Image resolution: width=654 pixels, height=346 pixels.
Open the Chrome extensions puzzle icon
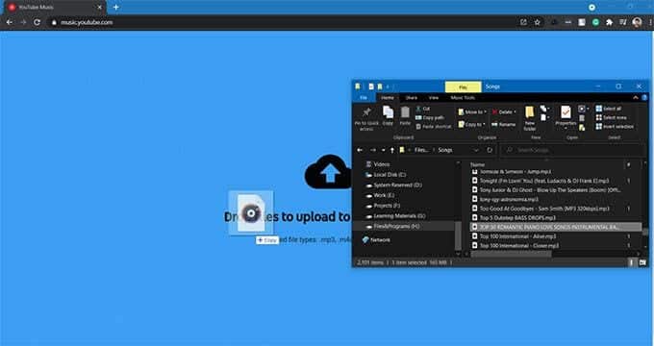pyautogui.click(x=610, y=22)
